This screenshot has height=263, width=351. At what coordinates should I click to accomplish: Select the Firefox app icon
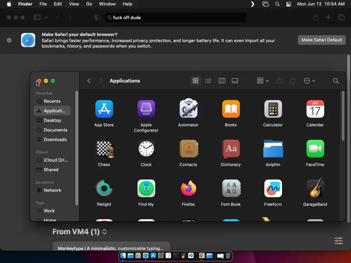pos(188,188)
